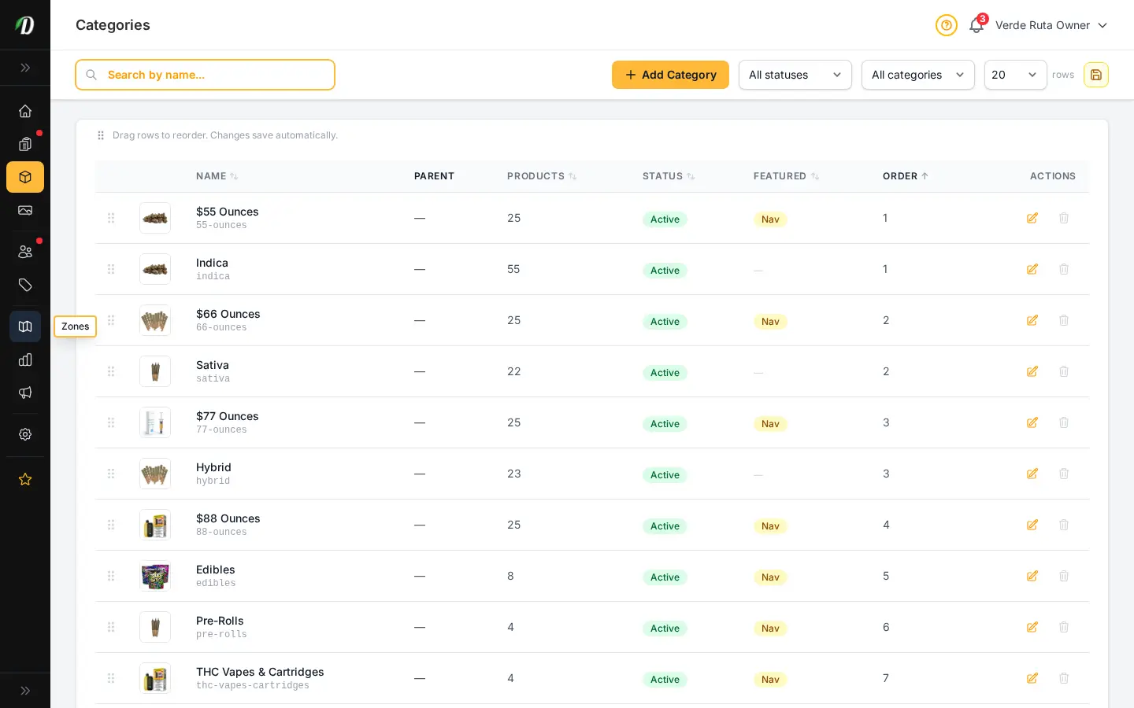
Task: Sort table by Products column
Action: (x=542, y=176)
